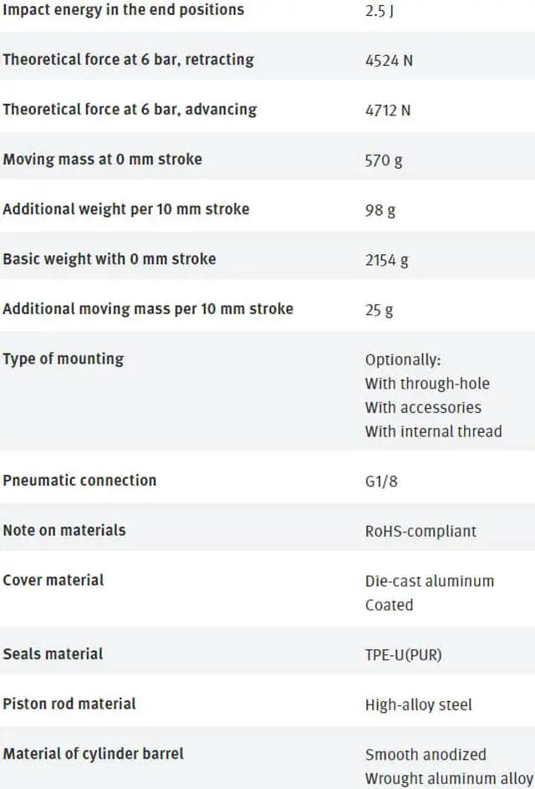Click 'Additional moving mass per 10 mm stroke' label

[148, 308]
